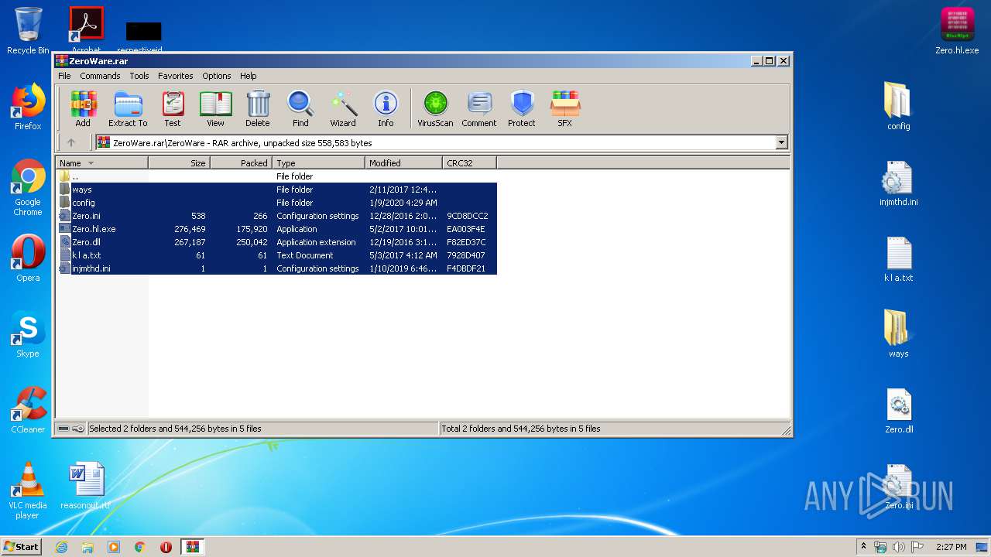
Task: Open k l a.txt desktop file
Action: pos(899,258)
